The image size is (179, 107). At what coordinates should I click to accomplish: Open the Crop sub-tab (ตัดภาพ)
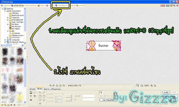(x=47, y=89)
